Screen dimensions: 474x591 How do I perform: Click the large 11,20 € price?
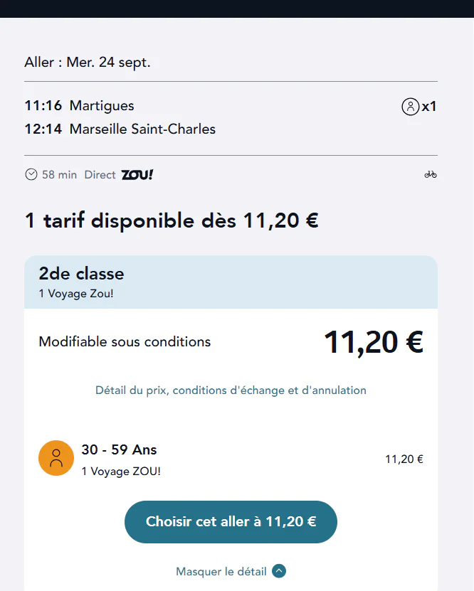click(374, 342)
